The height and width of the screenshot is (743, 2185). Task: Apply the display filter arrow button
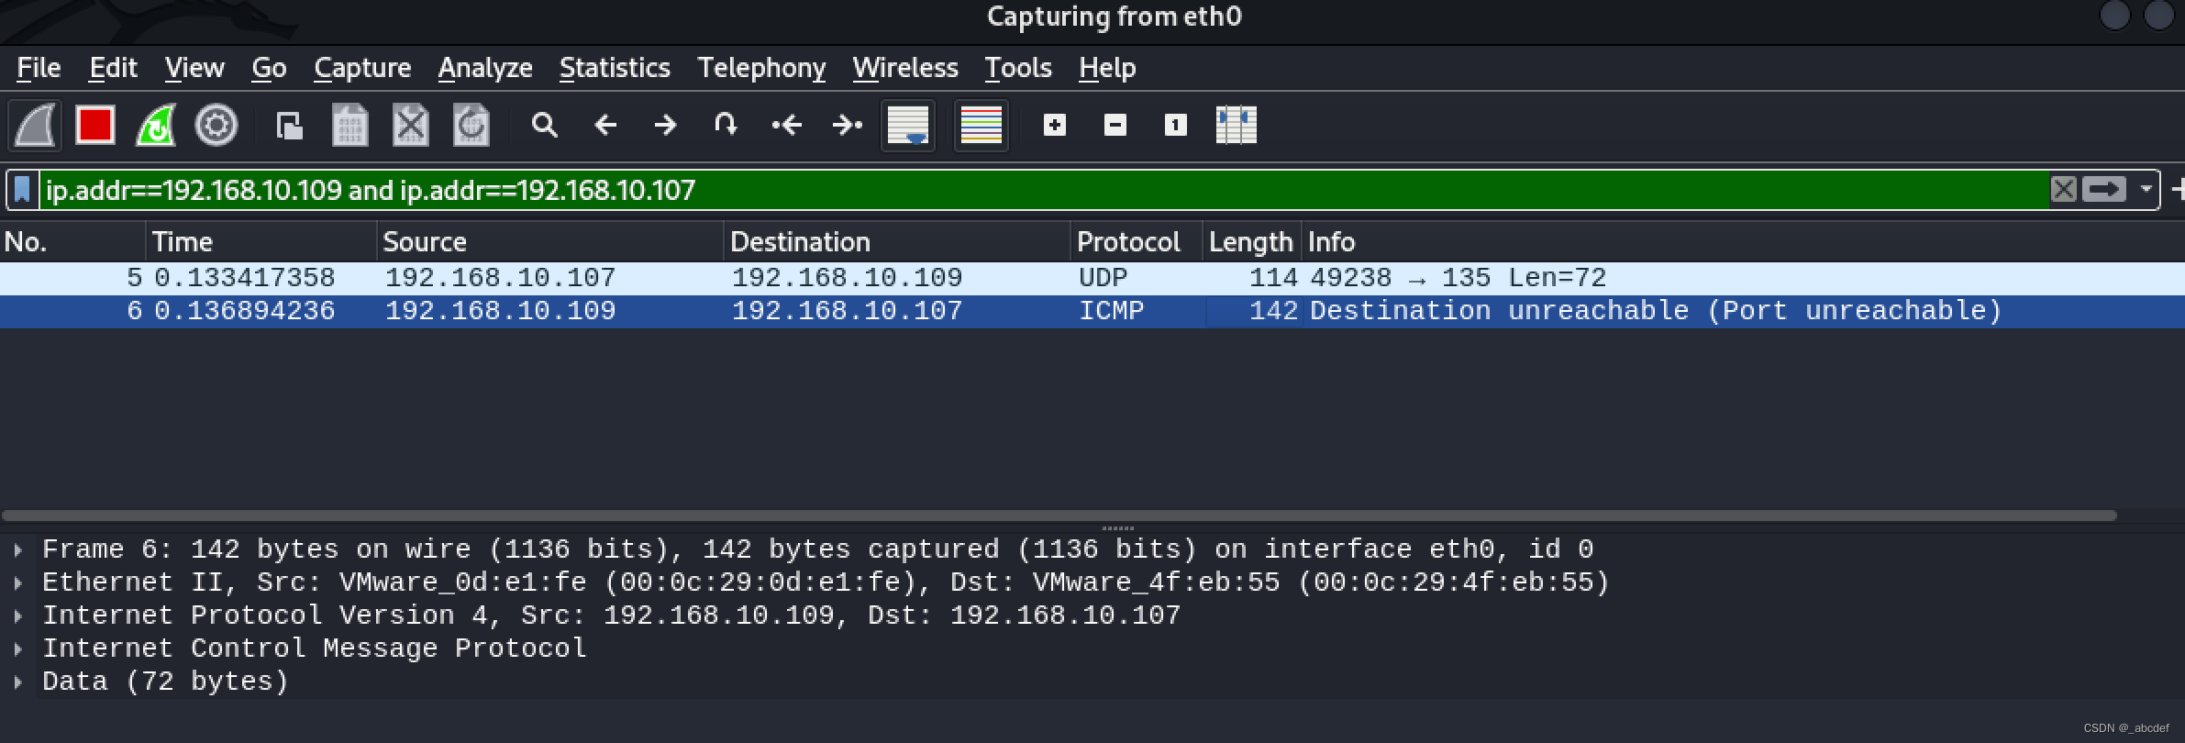[x=2104, y=190]
